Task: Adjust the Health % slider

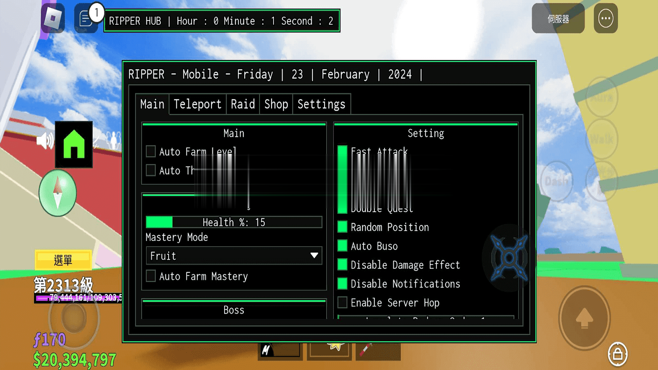Action: (234, 222)
